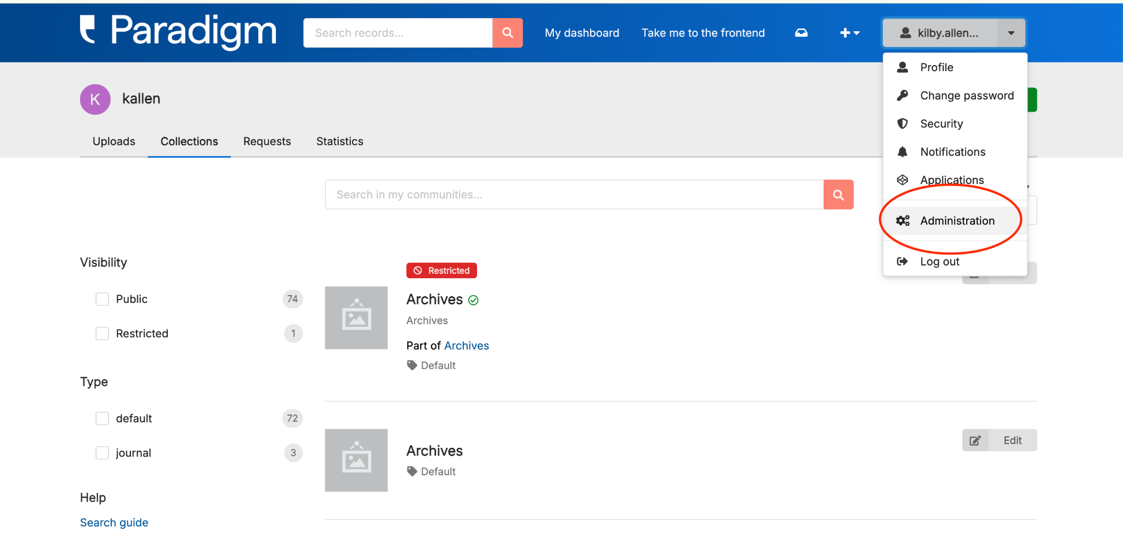Image resolution: width=1123 pixels, height=541 pixels.
Task: Focus the Search in my communities field
Action: coord(574,194)
